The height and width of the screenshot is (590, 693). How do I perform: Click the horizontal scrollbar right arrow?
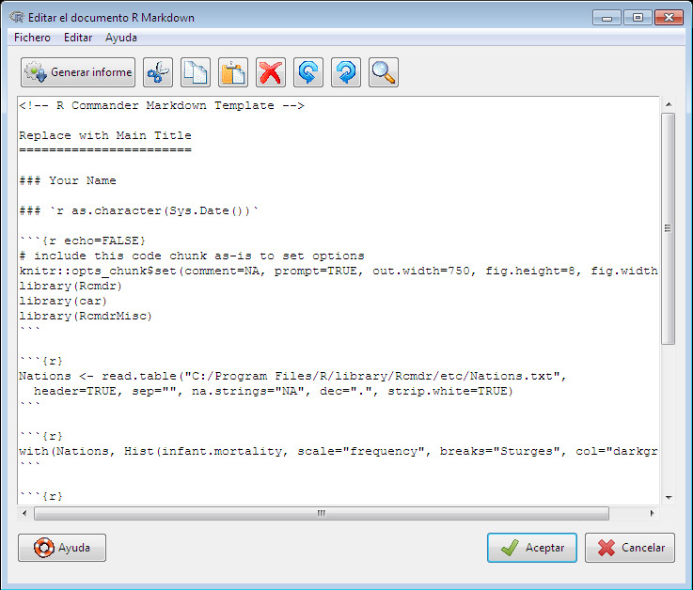pos(652,513)
